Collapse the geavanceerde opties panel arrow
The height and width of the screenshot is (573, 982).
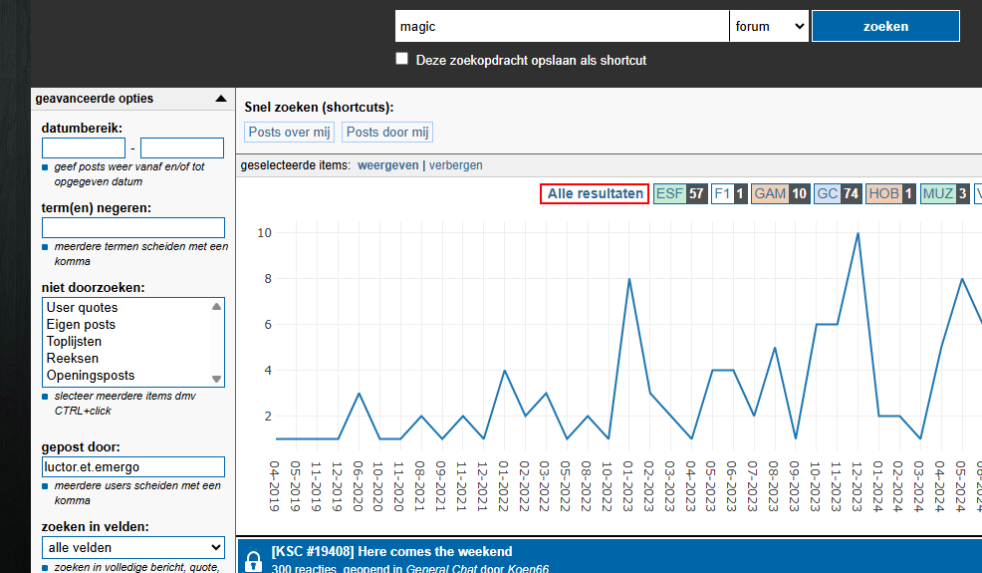click(220, 99)
